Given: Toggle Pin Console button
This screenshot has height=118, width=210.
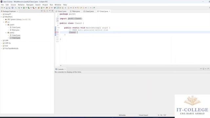Looking at the screenshot, I should tap(201, 69).
